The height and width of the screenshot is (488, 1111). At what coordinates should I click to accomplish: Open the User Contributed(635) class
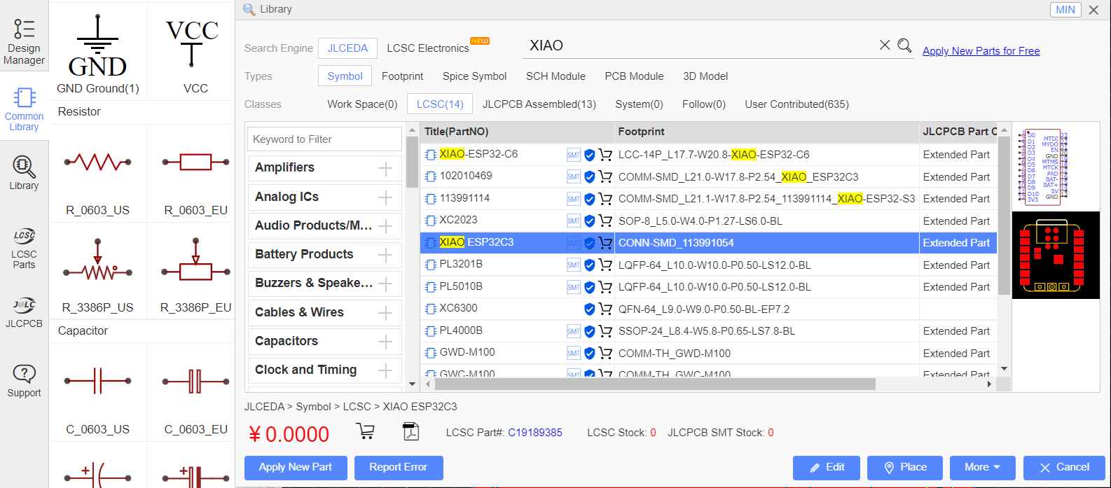[796, 104]
